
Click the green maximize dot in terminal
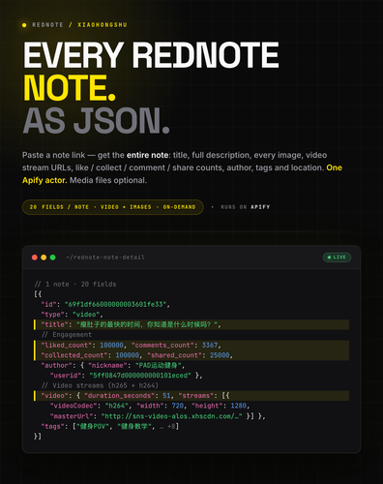tap(52, 257)
